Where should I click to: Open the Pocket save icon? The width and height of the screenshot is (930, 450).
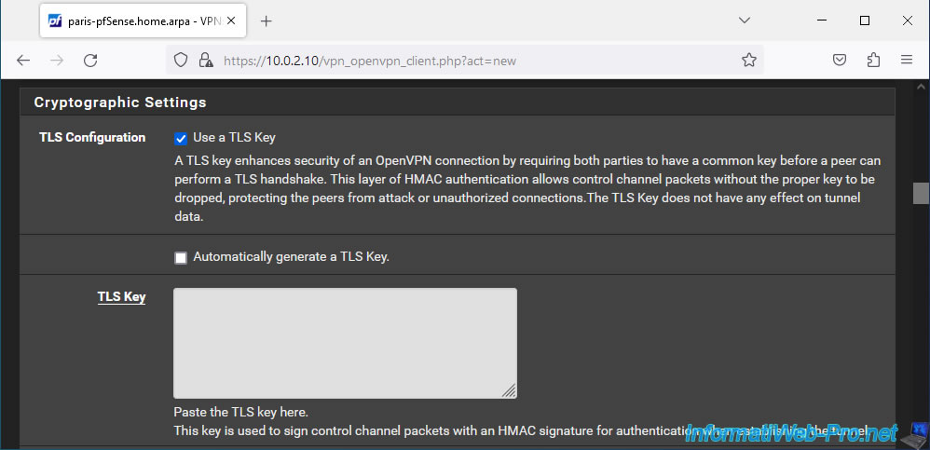[840, 60]
